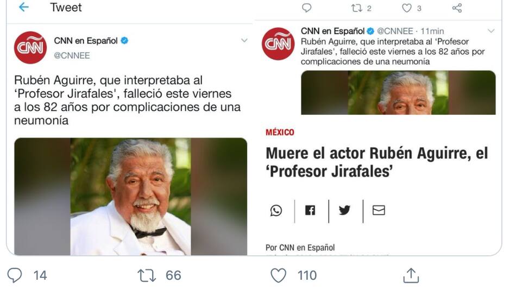Reply to tweet with 14 comments
Image resolution: width=516 pixels, height=290 pixels.
[15, 275]
